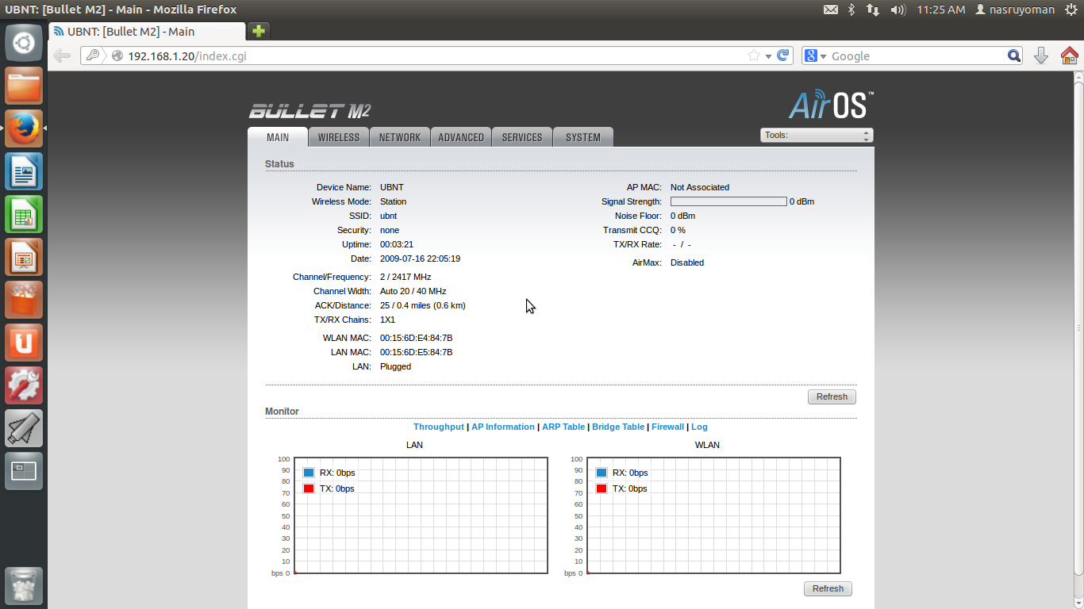Click the key icon in address bar

pyautogui.click(x=93, y=56)
